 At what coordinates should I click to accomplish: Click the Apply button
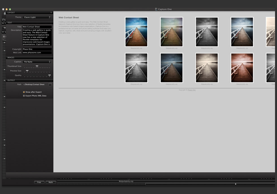click(x=51, y=182)
